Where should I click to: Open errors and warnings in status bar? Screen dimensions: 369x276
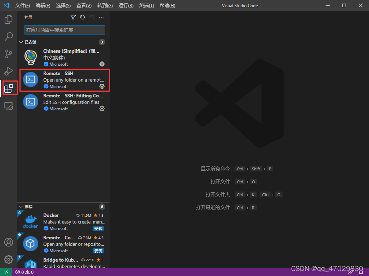pyautogui.click(x=25, y=272)
